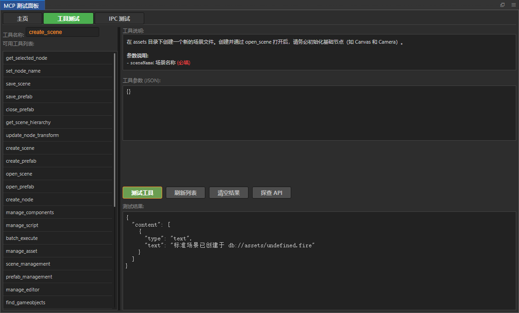The width and height of the screenshot is (519, 313).
Task: Click the 刷新列表 button
Action: point(186,193)
